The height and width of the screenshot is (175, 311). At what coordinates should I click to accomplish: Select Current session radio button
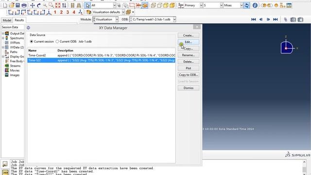31,41
